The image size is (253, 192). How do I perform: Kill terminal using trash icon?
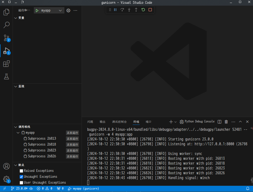coord(226,122)
